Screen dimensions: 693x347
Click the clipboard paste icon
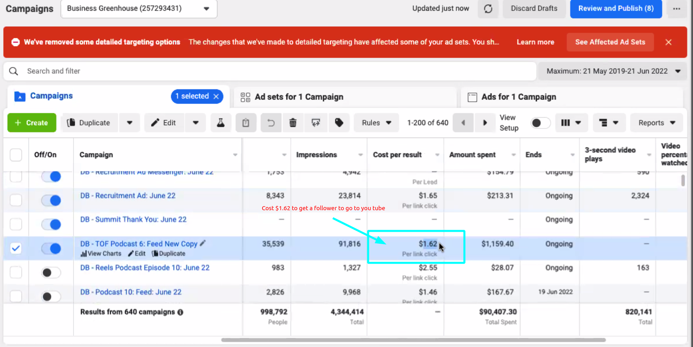tap(246, 123)
